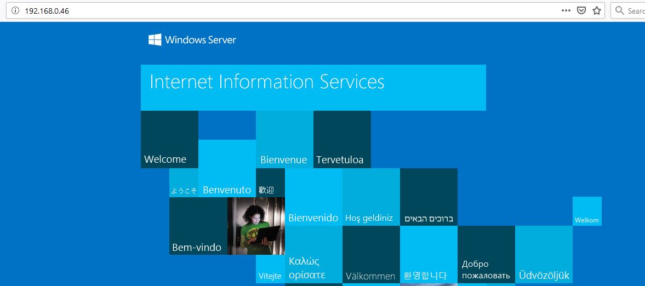Click the ようこそ tile
The height and width of the screenshot is (286, 645).
click(x=184, y=182)
